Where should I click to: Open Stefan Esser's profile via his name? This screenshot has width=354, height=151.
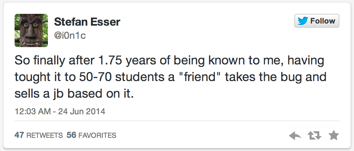[x=87, y=22]
